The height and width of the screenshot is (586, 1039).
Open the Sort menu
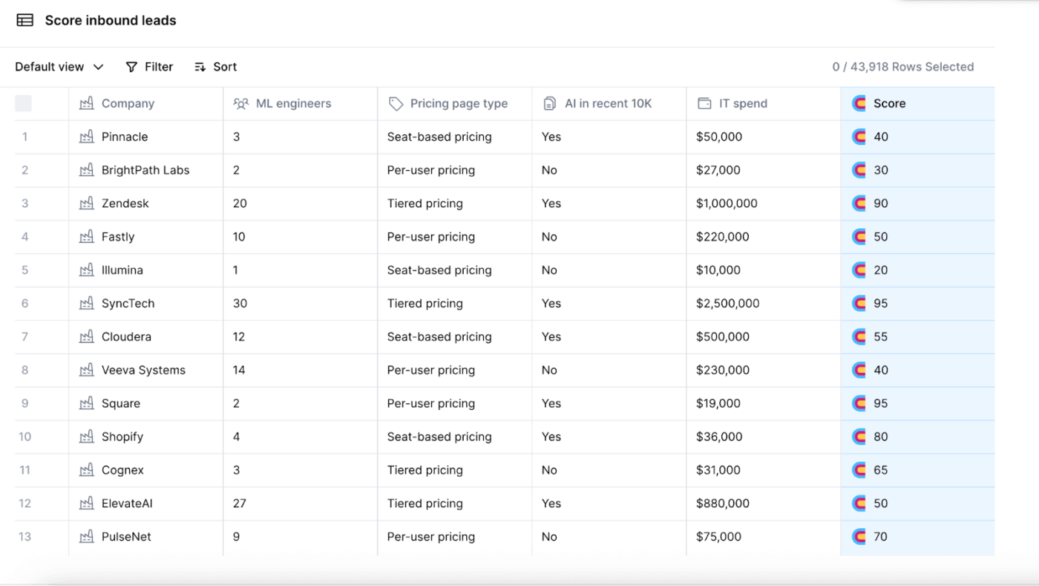click(x=215, y=67)
